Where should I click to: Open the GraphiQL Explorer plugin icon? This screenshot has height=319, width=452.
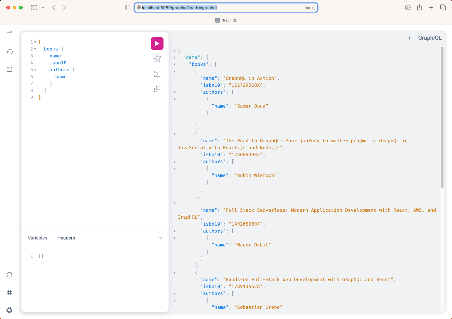tap(9, 69)
